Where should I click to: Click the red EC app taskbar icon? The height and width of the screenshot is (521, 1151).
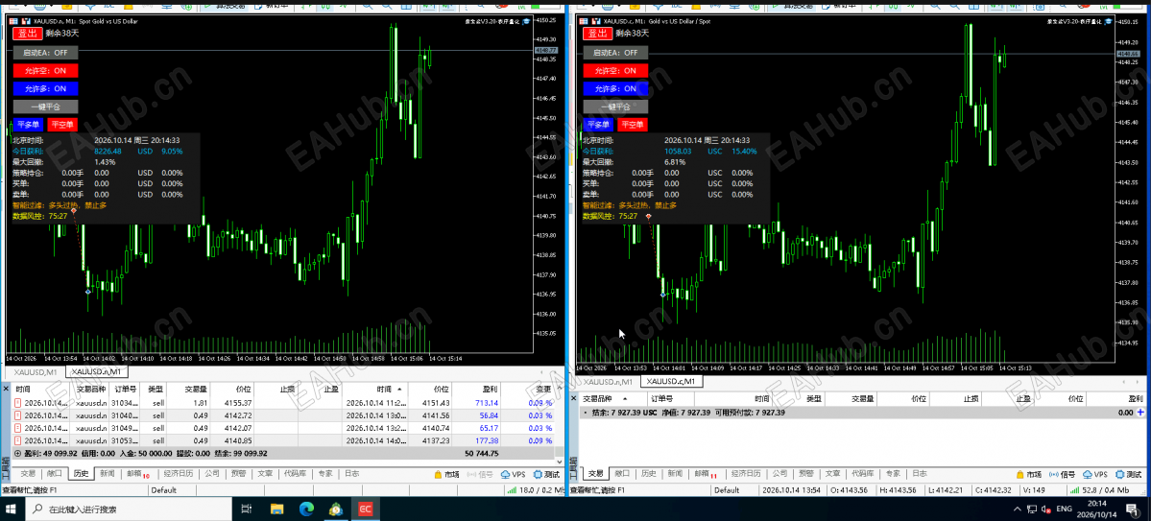(365, 509)
